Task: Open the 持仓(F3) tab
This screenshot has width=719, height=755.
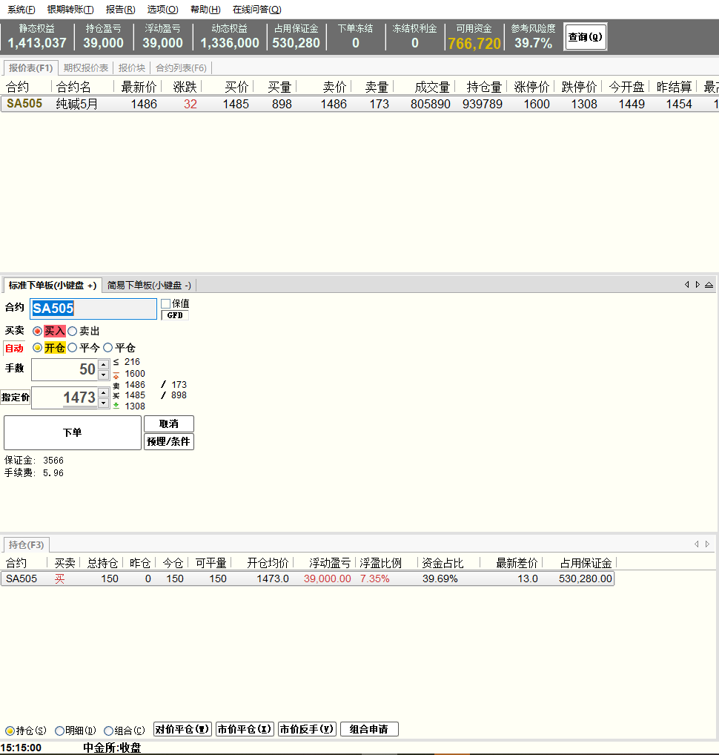Action: pyautogui.click(x=27, y=544)
